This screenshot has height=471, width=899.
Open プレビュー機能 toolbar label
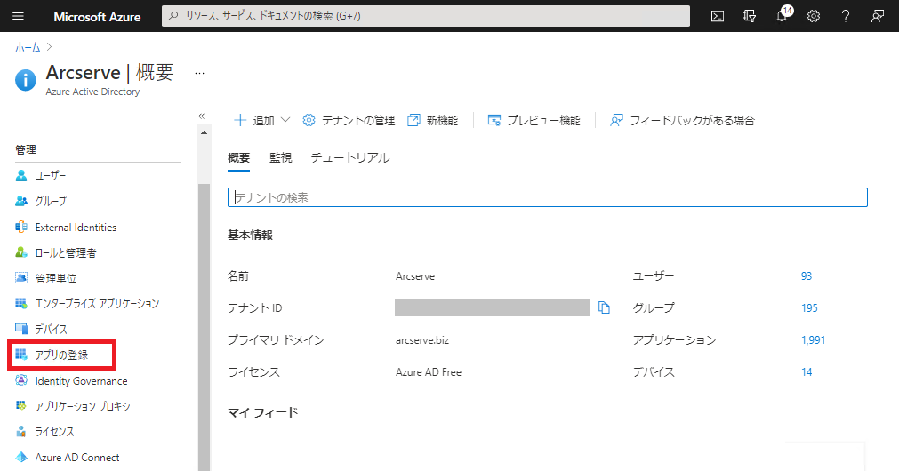(x=543, y=120)
